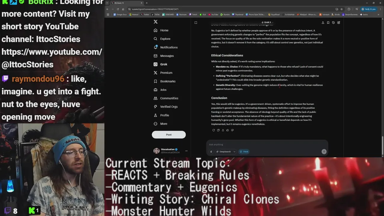Open Communities in the sidebar
Viewport: 384px width, 216px height.
pyautogui.click(x=166, y=98)
